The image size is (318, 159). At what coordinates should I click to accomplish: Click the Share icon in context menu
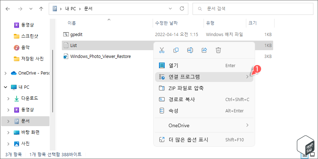(x=204, y=50)
